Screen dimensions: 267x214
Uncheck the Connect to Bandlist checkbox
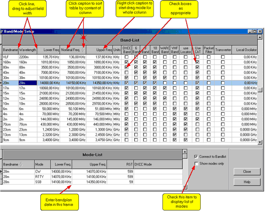pyautogui.click(x=196, y=156)
